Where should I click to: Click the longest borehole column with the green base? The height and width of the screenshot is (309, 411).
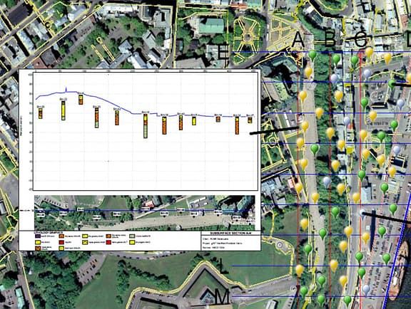[x=146, y=126]
